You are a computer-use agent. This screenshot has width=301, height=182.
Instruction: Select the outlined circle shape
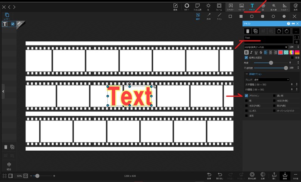click(x=273, y=16)
